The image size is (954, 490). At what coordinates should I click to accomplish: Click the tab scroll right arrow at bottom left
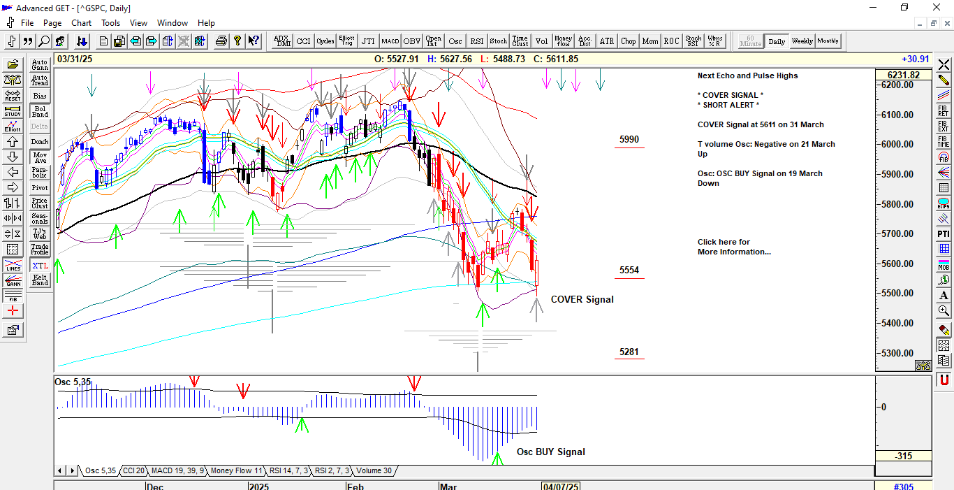click(73, 470)
